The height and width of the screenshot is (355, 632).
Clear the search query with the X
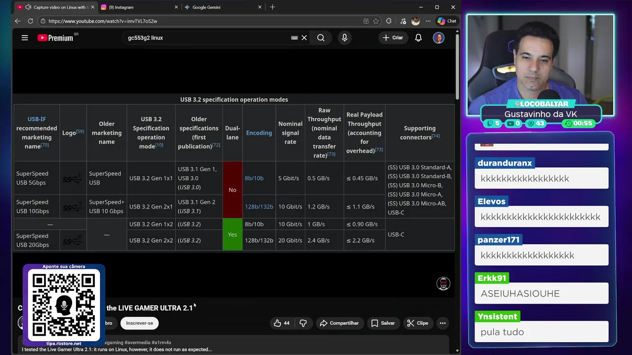click(304, 37)
